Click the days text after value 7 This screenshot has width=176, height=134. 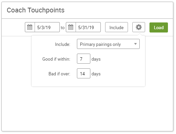pos(96,59)
